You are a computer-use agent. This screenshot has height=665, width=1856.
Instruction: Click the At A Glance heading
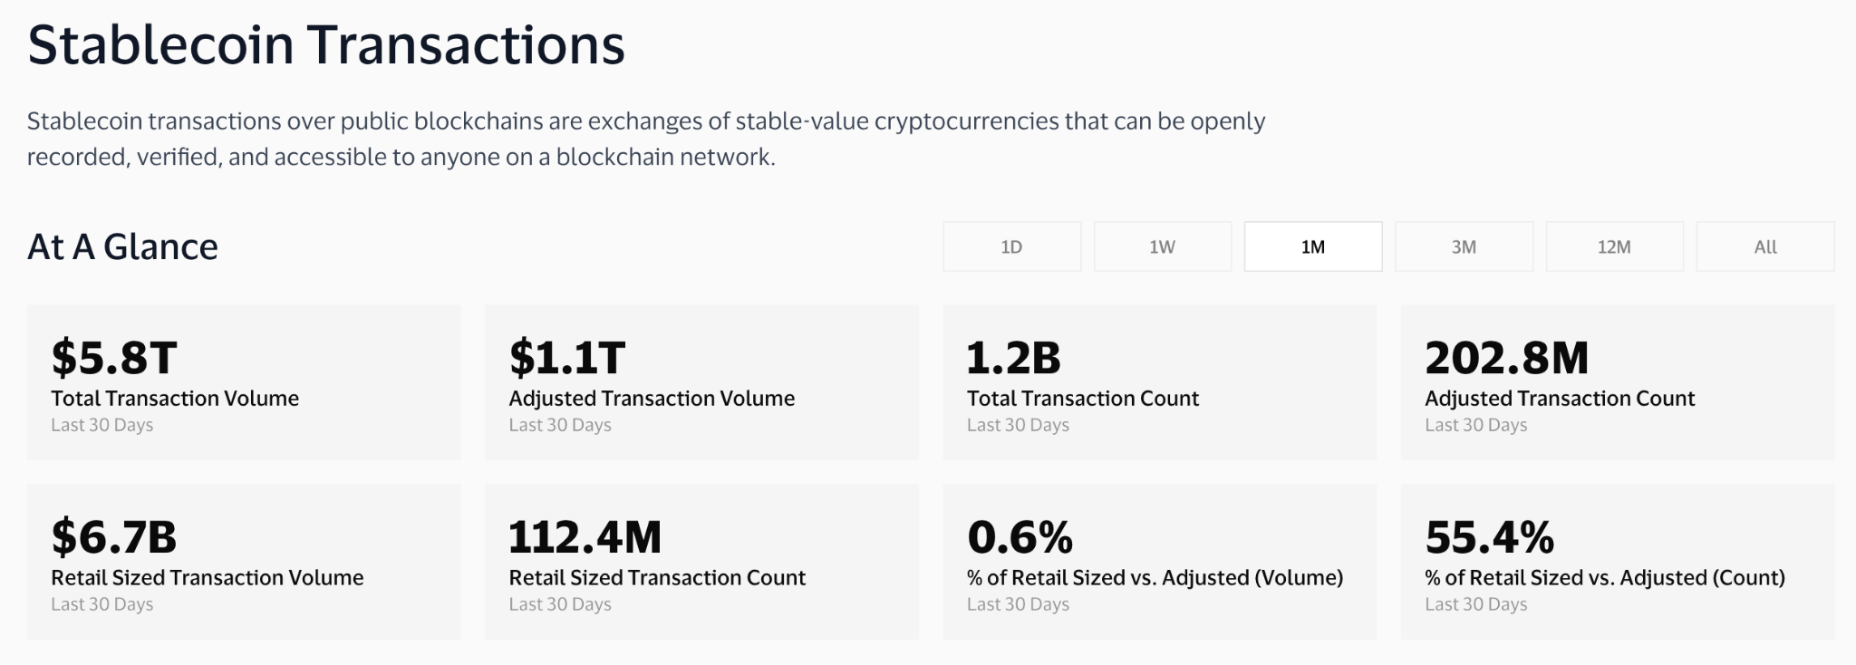click(121, 246)
